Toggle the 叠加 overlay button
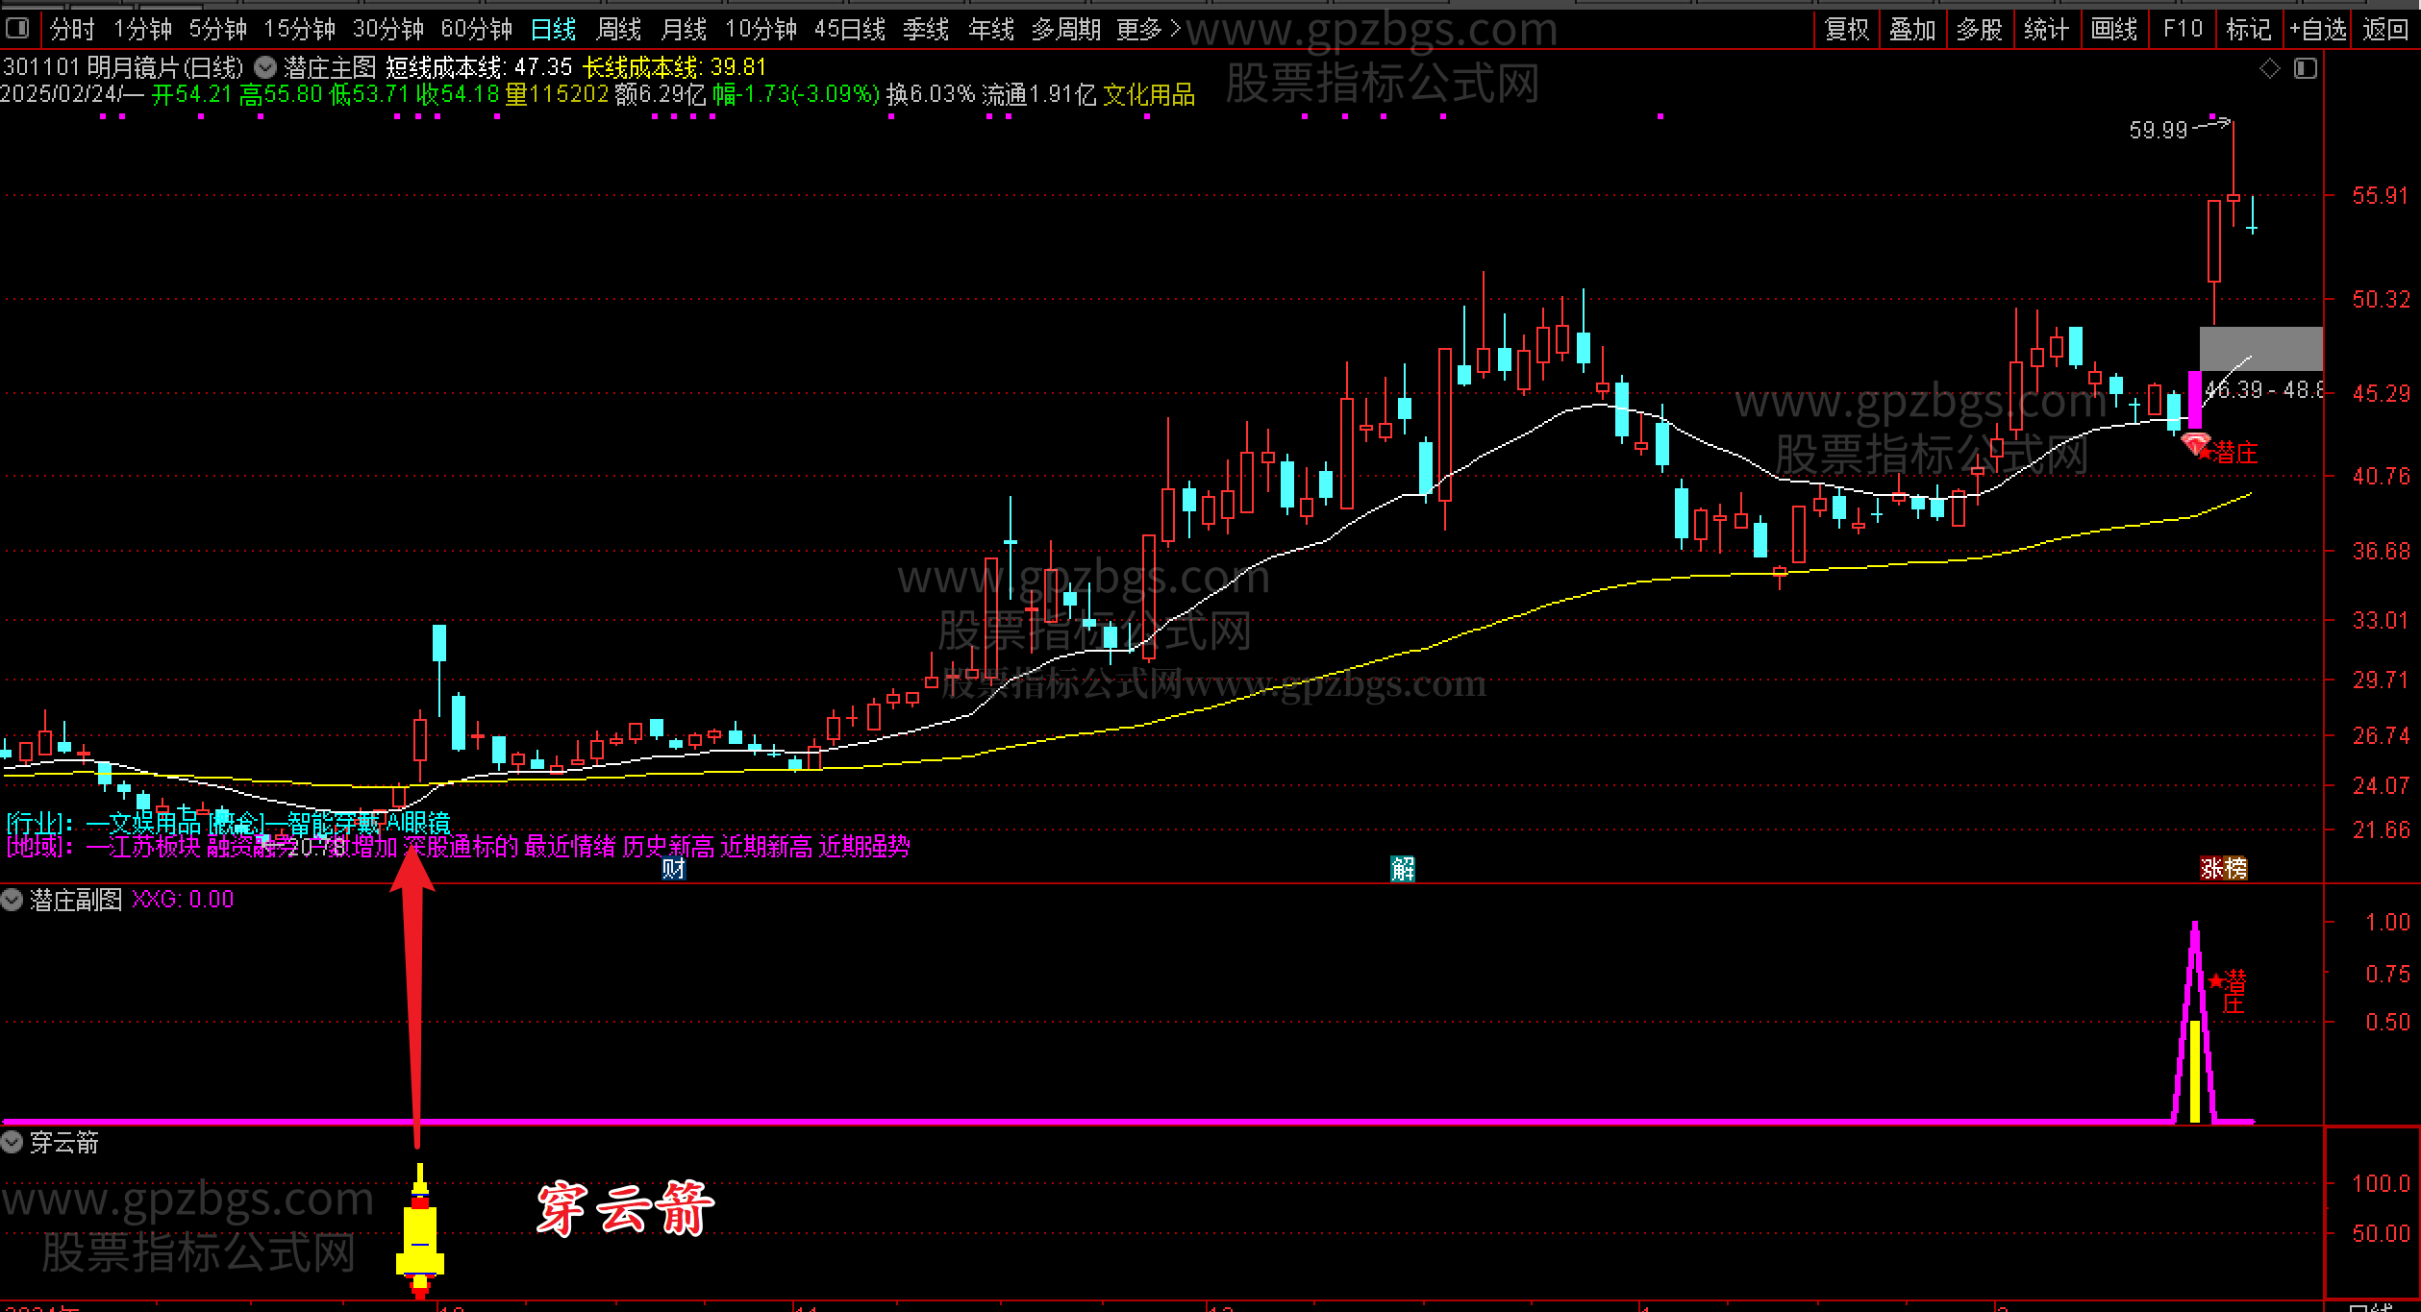This screenshot has width=2421, height=1312. tap(1912, 30)
